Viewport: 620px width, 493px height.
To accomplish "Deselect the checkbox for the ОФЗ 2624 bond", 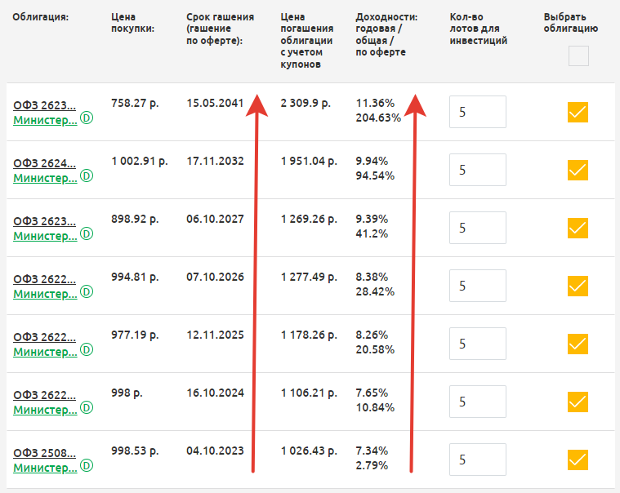I will [578, 170].
